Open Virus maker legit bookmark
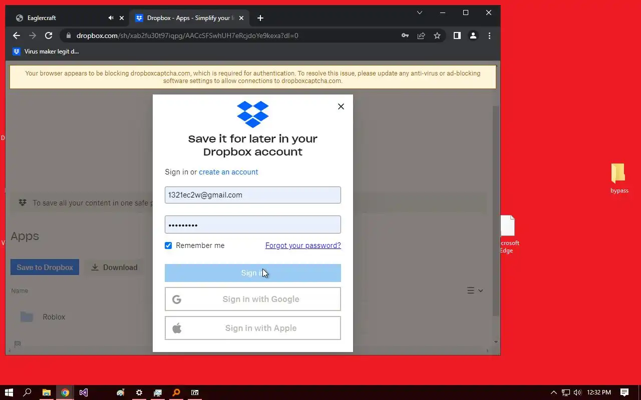641x400 pixels. click(x=46, y=51)
